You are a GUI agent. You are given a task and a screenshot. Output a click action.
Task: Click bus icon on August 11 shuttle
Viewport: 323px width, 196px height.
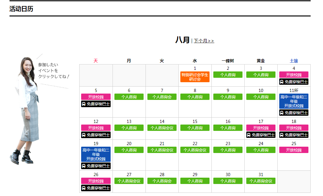click(281, 113)
